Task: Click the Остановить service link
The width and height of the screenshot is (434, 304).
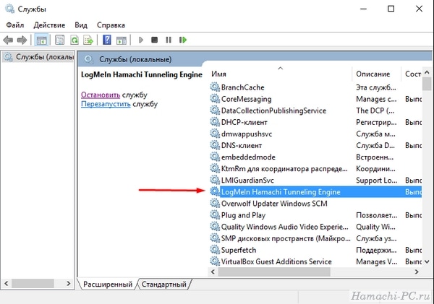Action: click(101, 95)
